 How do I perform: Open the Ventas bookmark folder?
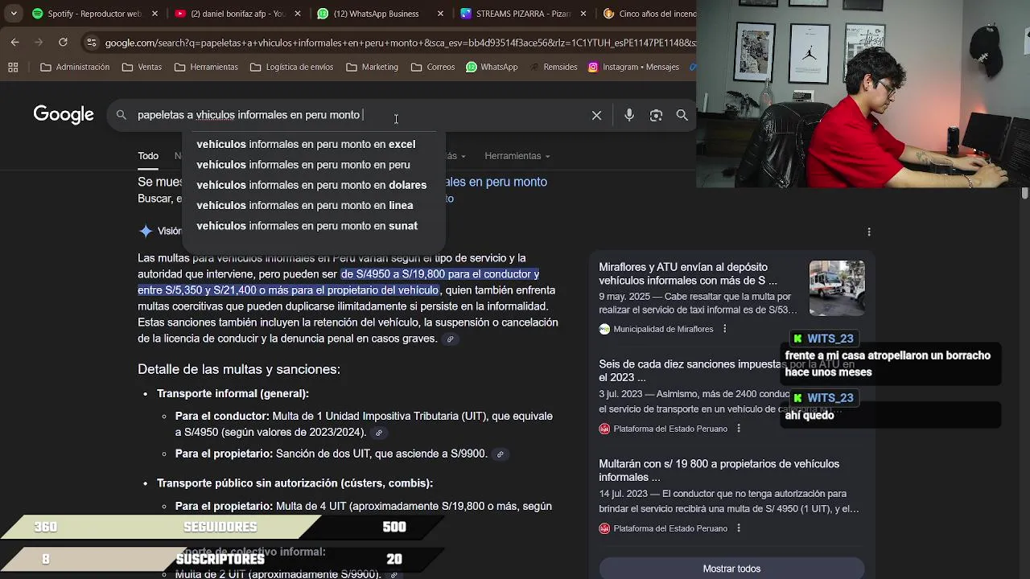coord(142,67)
